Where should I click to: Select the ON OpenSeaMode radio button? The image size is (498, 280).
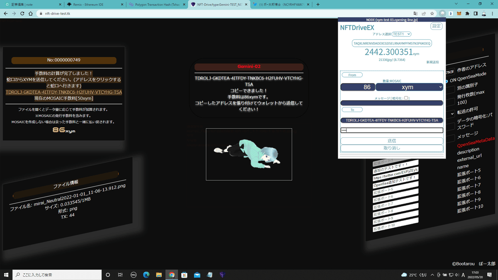446,80
